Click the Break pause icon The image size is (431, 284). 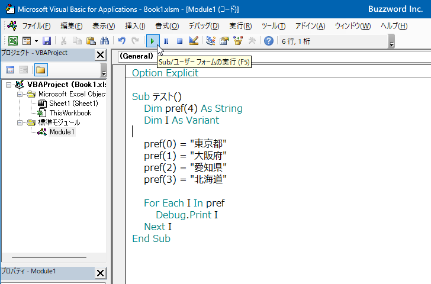point(166,41)
